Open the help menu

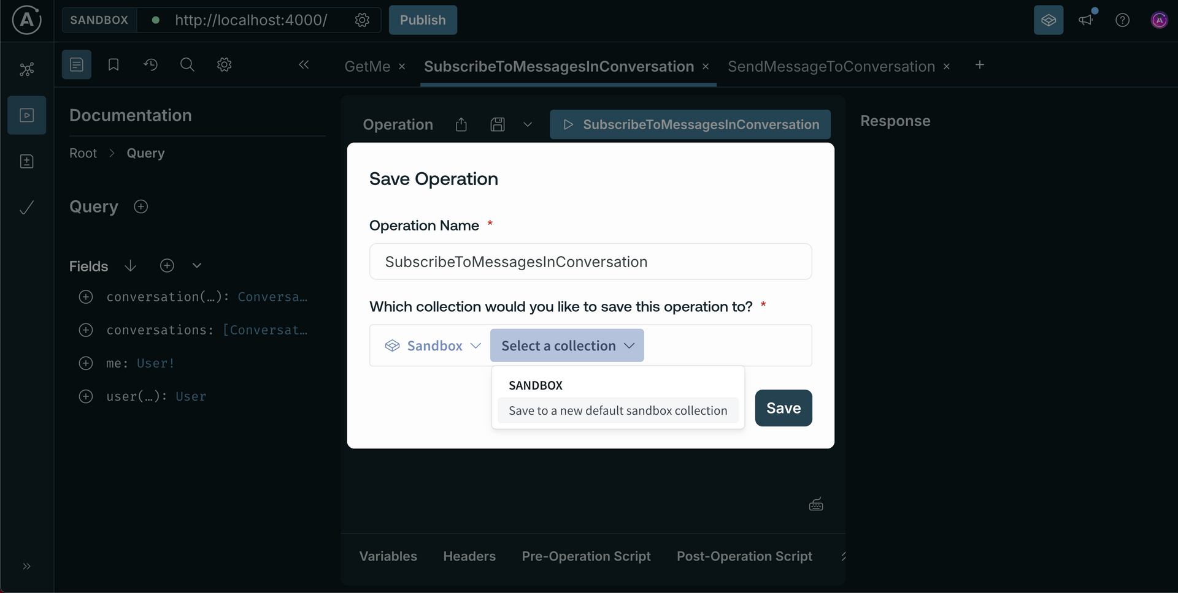pyautogui.click(x=1122, y=20)
